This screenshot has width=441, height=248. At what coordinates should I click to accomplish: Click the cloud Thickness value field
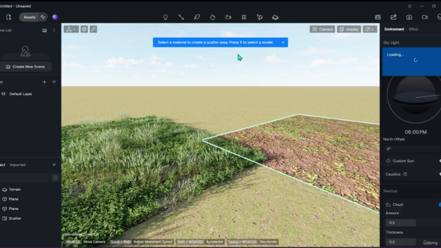(400, 242)
